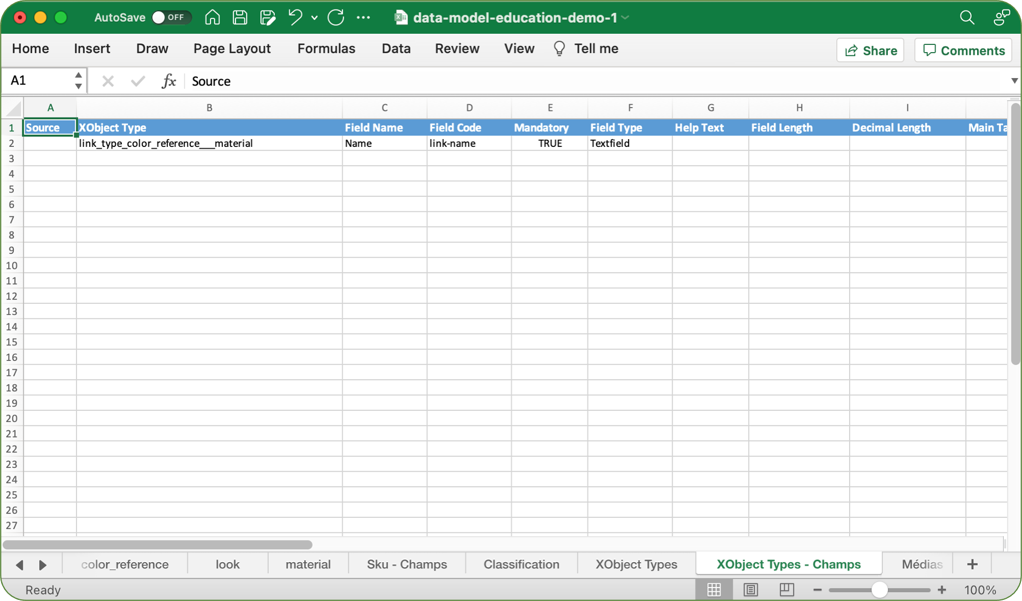The image size is (1022, 601).
Task: Click cell link_type_color_reference___material
Action: point(209,143)
